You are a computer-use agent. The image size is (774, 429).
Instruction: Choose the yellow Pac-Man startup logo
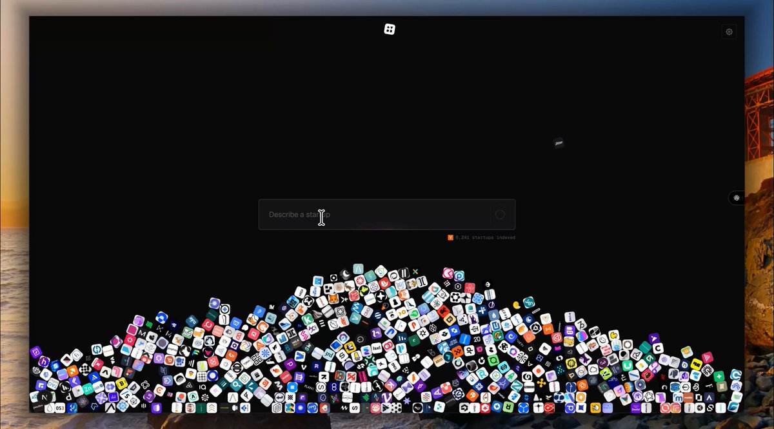(517, 305)
